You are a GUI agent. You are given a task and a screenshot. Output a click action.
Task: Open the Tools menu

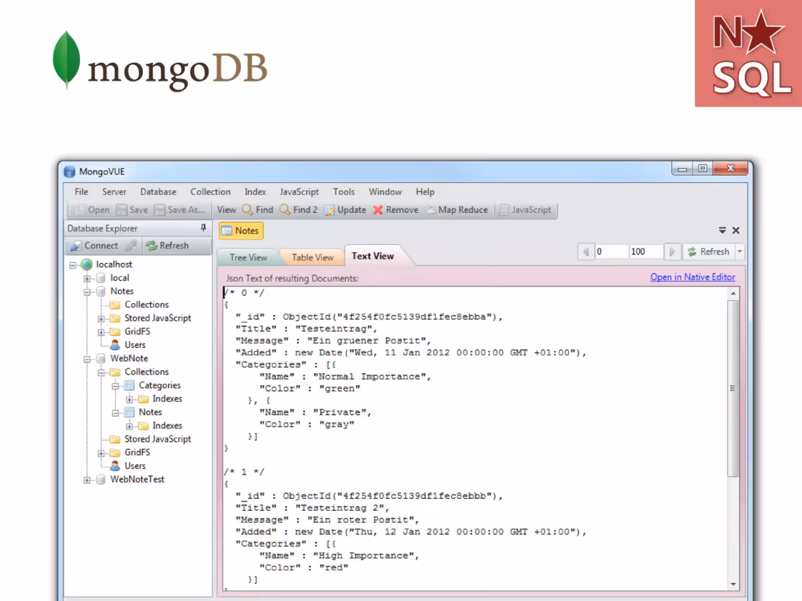coord(344,192)
